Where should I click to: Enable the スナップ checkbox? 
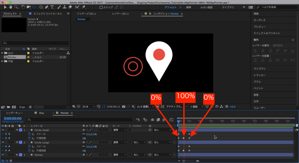[101, 7]
